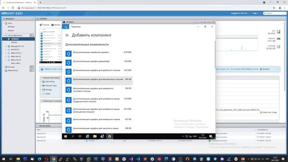Click the browser back button
The height and width of the screenshot is (162, 288).
[x=3, y=8]
